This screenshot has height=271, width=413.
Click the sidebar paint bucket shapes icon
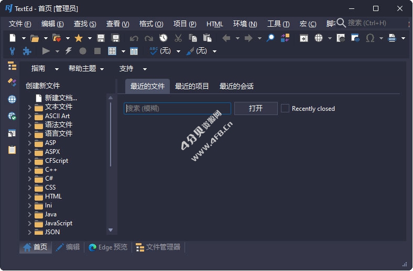coord(12,82)
